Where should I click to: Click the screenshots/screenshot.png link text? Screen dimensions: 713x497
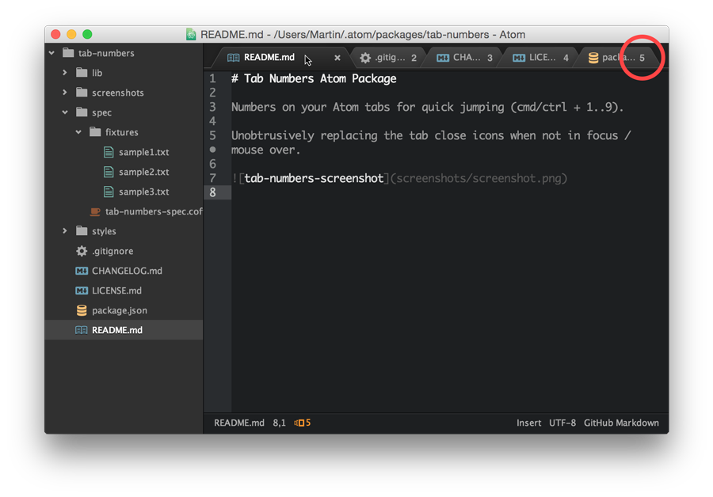click(479, 178)
